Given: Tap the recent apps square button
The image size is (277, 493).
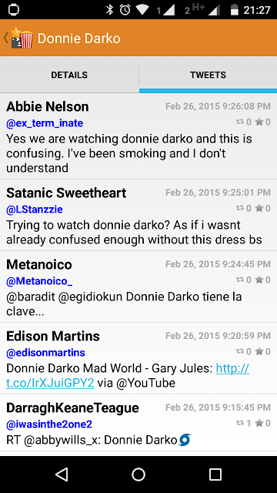Looking at the screenshot, I should tap(215, 475).
